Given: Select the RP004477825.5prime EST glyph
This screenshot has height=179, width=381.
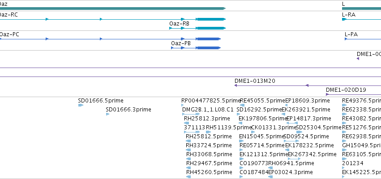Looking at the screenshot, I should click(x=183, y=105).
